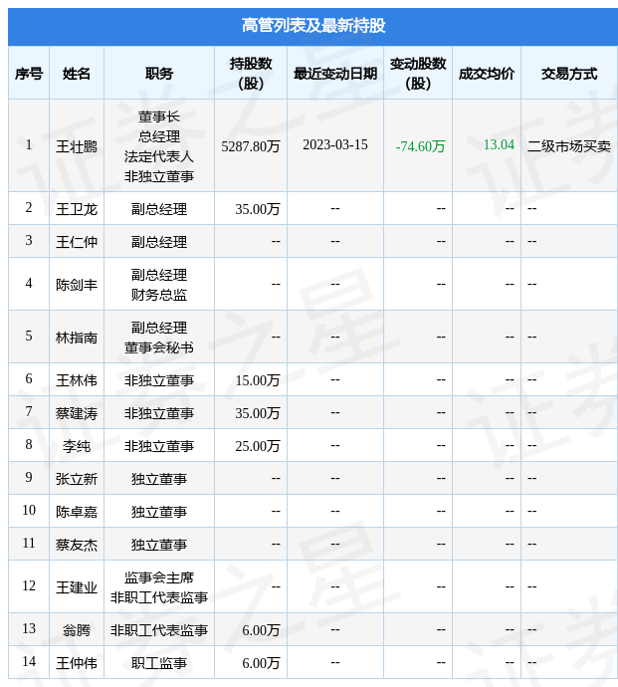Select the name 王仲伟
The image size is (618, 687).
(77, 663)
